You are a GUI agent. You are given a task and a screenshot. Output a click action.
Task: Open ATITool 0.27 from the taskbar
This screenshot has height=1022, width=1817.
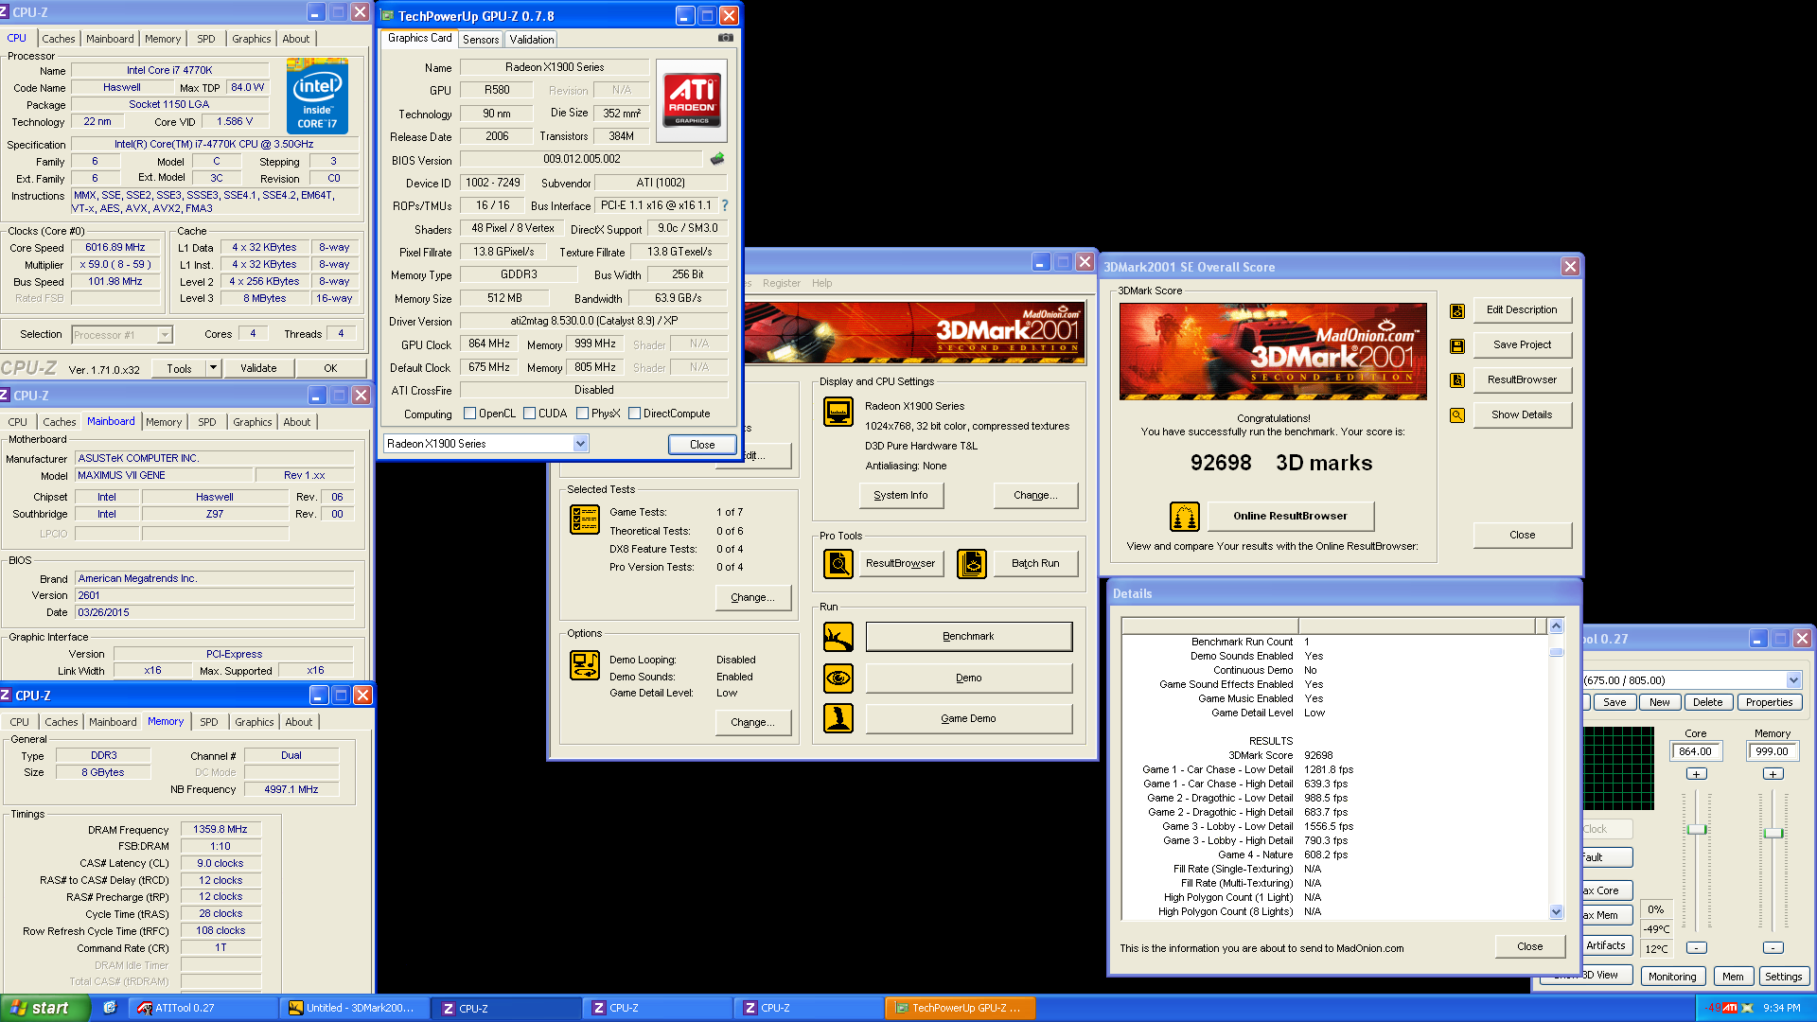pos(203,1008)
